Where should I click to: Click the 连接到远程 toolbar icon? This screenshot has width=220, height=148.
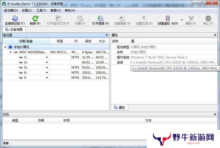(15, 18)
